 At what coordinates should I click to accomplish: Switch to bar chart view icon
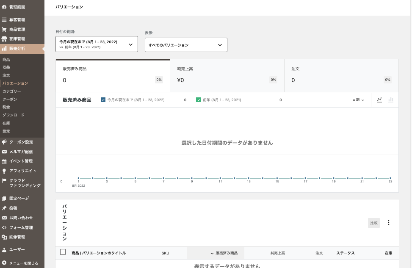coord(390,100)
